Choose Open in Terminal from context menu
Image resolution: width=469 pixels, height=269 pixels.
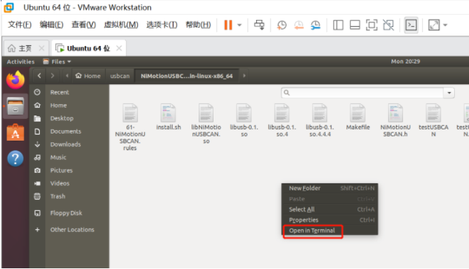pos(312,231)
